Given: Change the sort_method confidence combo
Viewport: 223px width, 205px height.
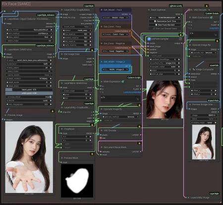Looking at the screenshot, I should (x=29, y=33).
